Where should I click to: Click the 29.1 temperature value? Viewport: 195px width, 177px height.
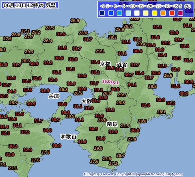100,51
